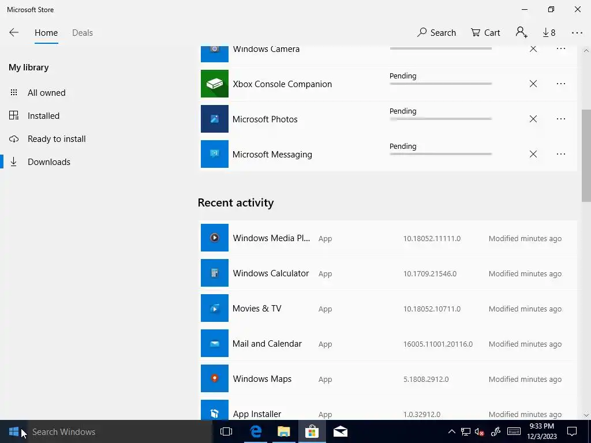Open Search in the Store header
Screen dimensions: 591x443
click(x=436, y=33)
